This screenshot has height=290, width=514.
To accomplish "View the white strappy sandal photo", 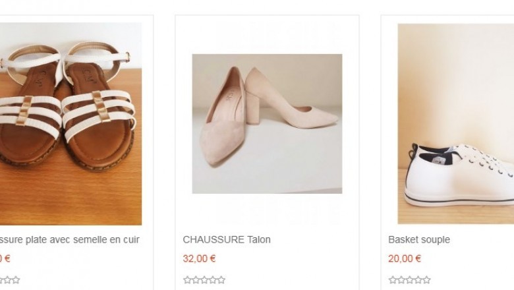I will (71, 124).
